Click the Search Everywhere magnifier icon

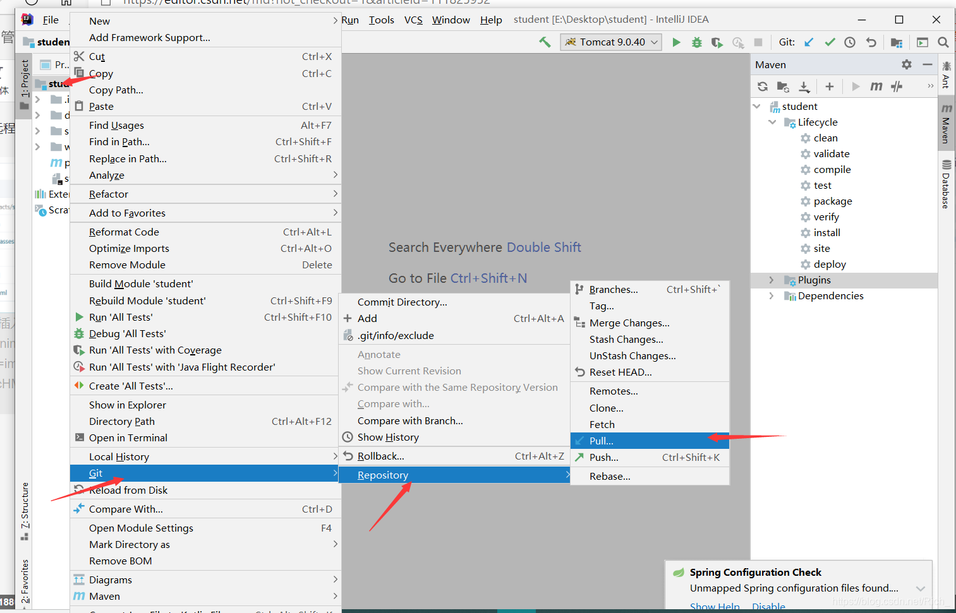pyautogui.click(x=943, y=42)
